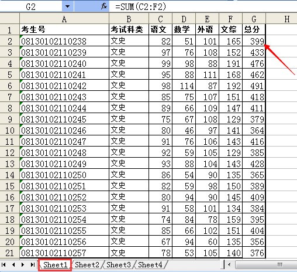Switch to the Sheet1 tab

click(55, 265)
